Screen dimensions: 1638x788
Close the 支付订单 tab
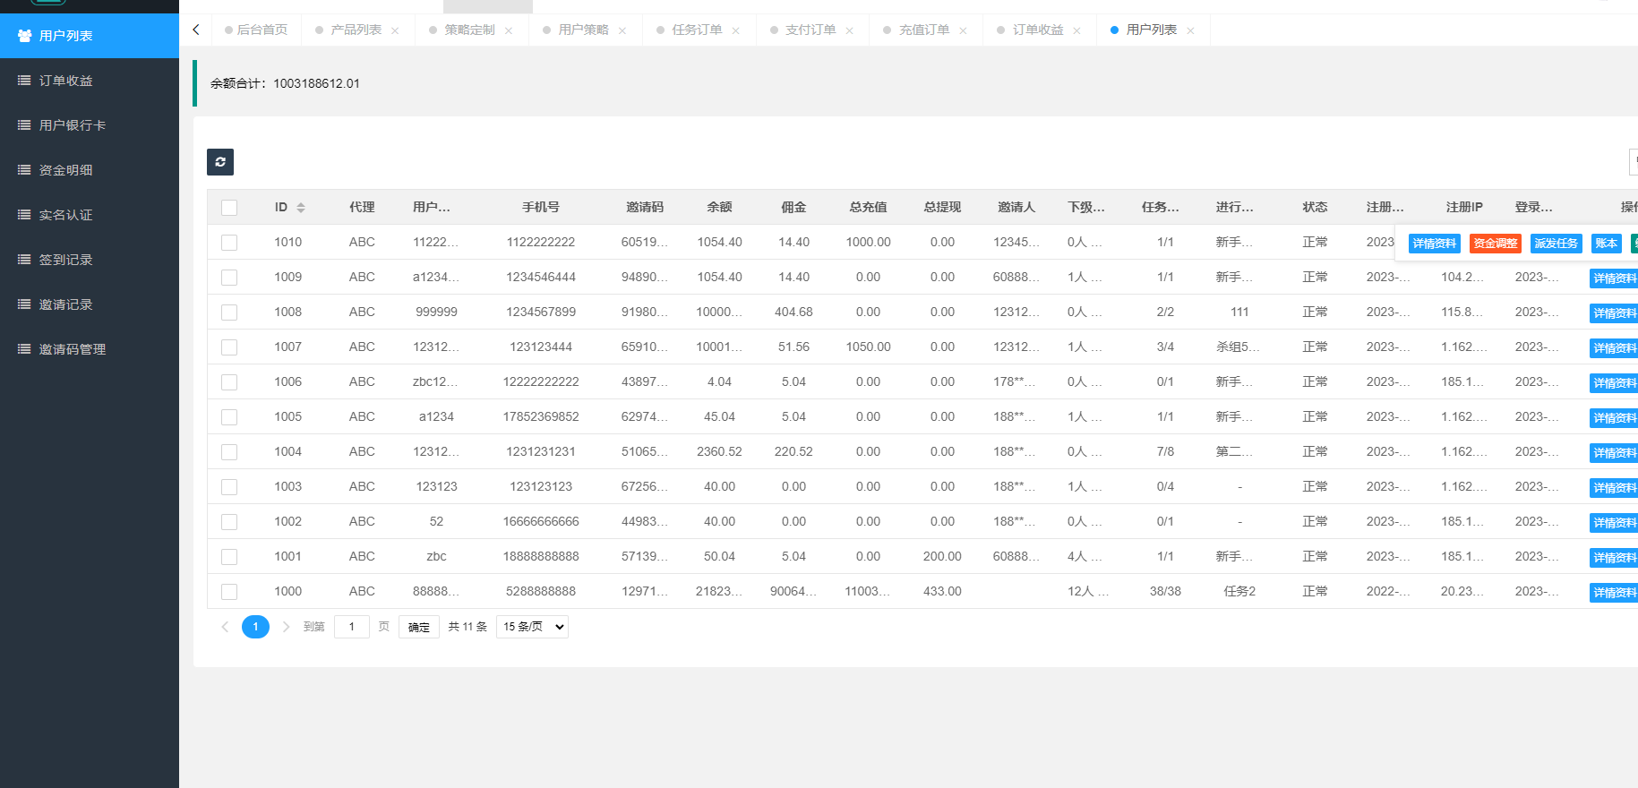[x=850, y=30]
